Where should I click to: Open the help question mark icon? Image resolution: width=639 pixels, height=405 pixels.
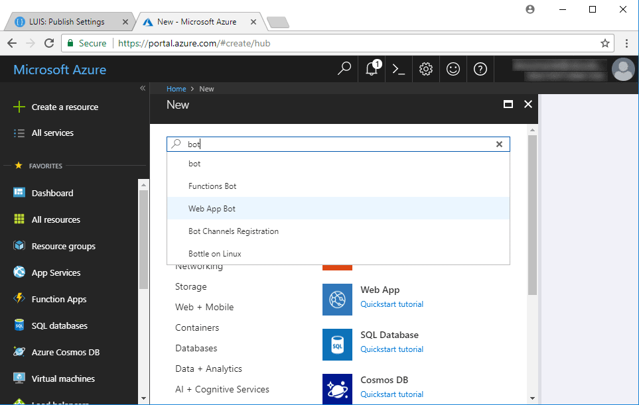480,69
